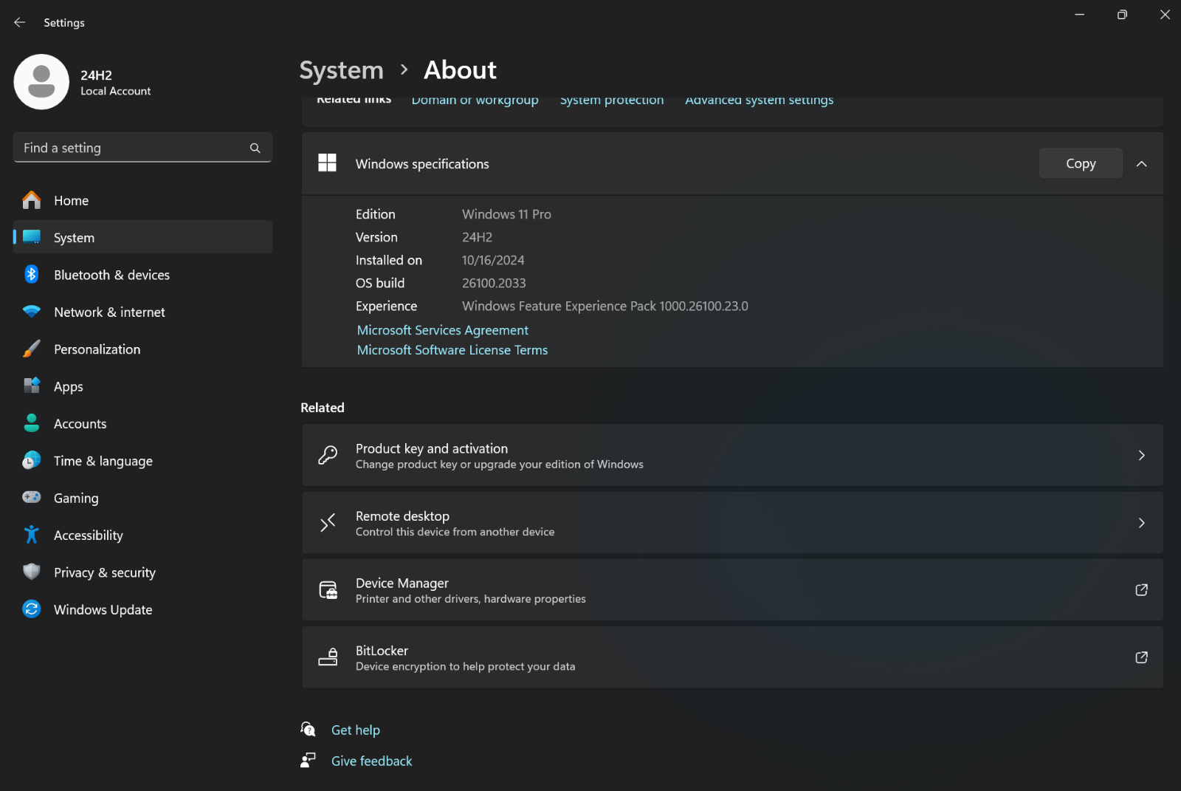Open System protection link
Screen dimensions: 1181x791
[x=612, y=100]
